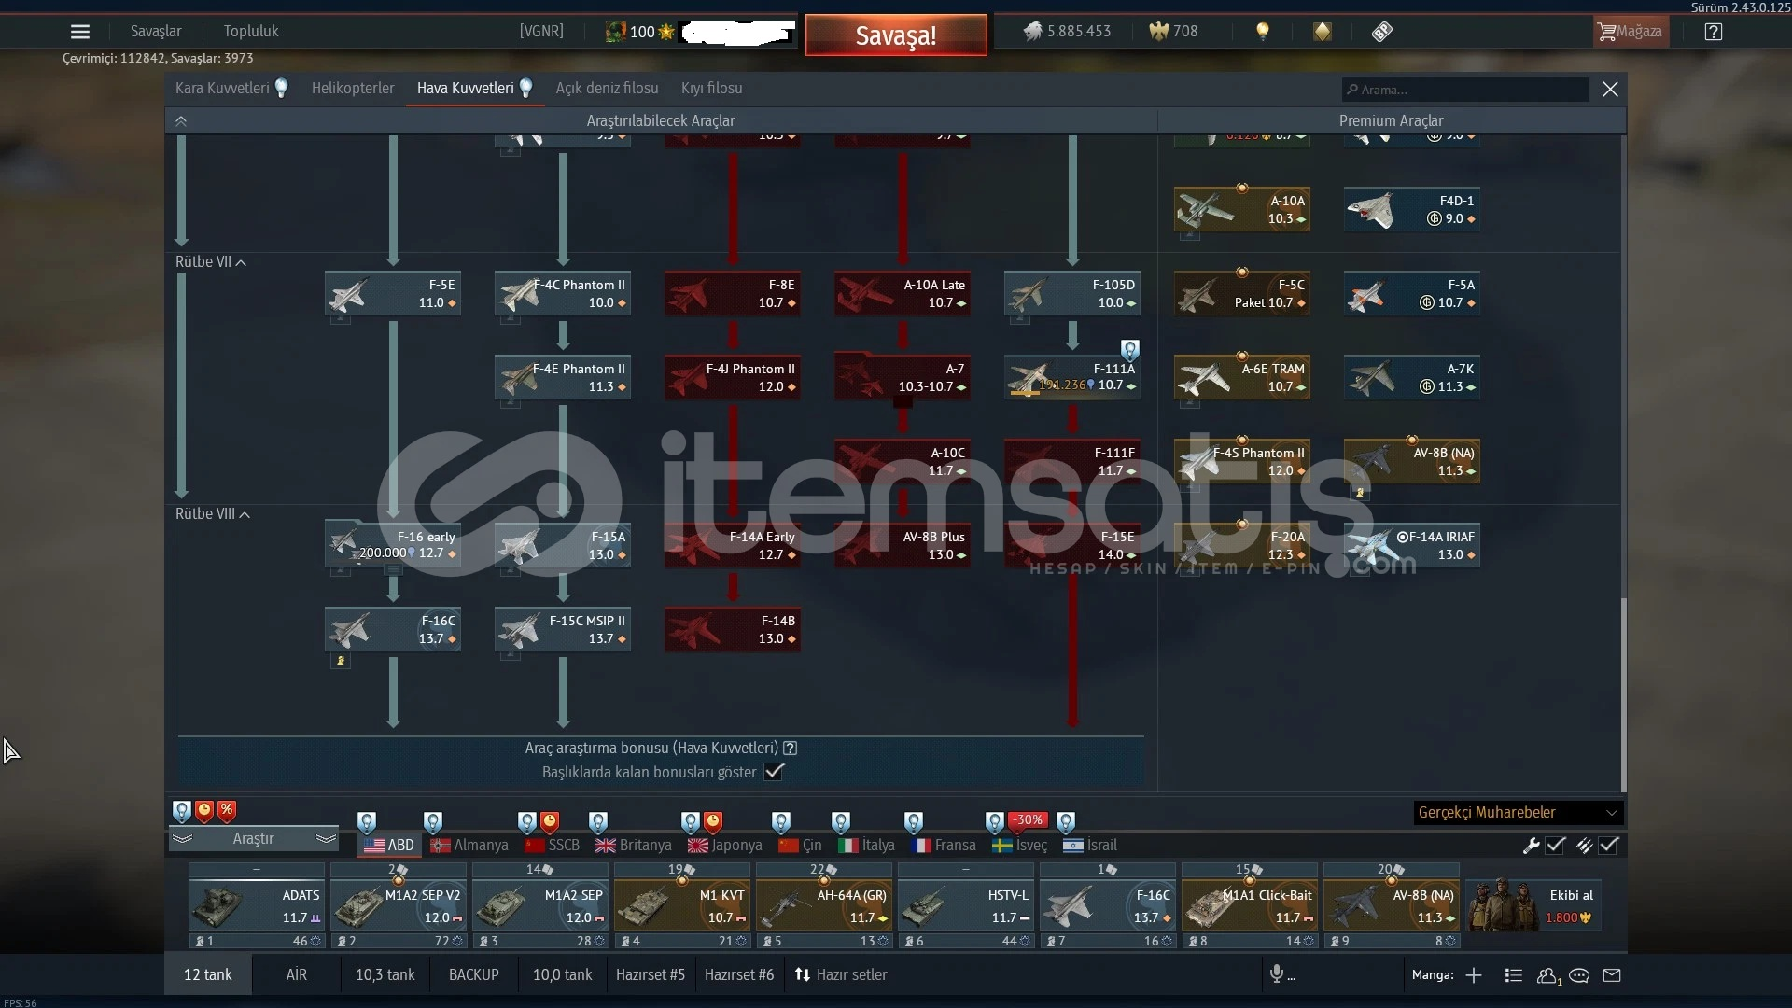
Task: Select the F-5E aircraft card
Action: [393, 293]
